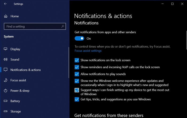
Task: Click the Focus assist moon icon
Action: (6, 80)
